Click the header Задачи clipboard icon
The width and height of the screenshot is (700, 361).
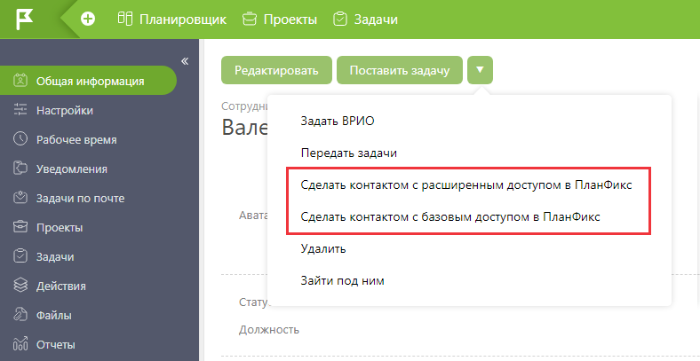(340, 19)
